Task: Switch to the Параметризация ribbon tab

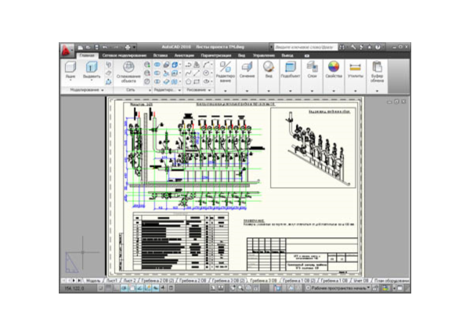Action: coord(216,56)
